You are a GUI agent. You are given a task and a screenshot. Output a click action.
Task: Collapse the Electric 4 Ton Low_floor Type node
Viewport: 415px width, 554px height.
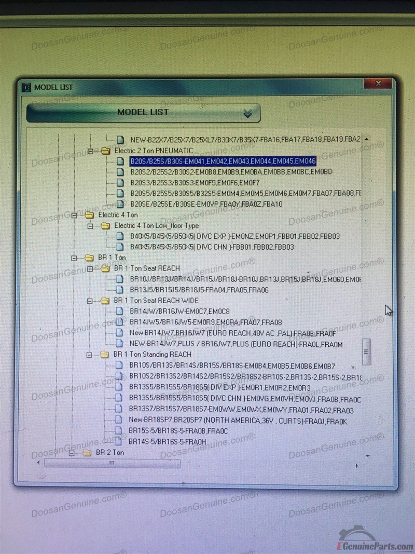click(x=90, y=226)
